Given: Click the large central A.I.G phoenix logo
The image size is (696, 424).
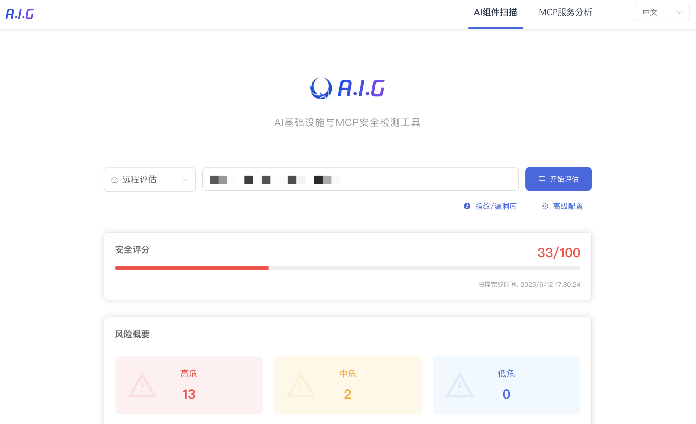Looking at the screenshot, I should (347, 88).
